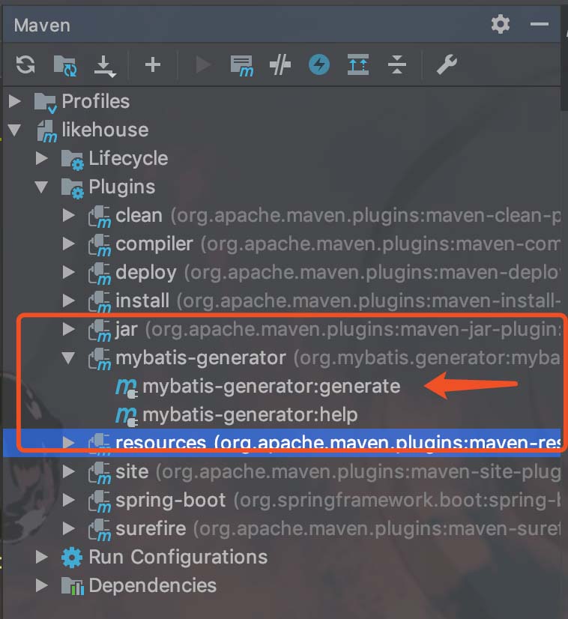Reload all Maven projects
The height and width of the screenshot is (619, 568).
coord(25,64)
